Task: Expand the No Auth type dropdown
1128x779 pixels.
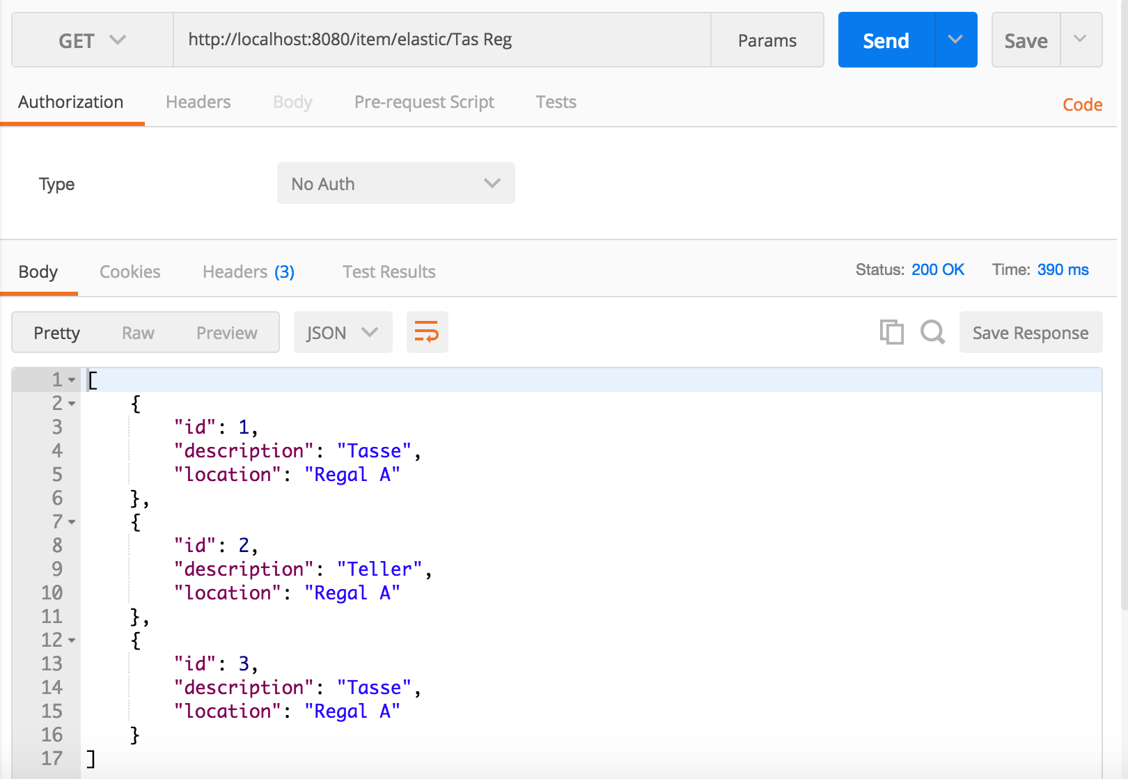Action: point(395,184)
